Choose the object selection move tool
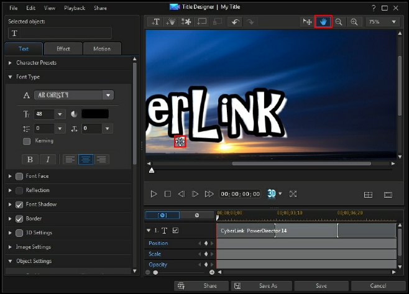 [307, 22]
